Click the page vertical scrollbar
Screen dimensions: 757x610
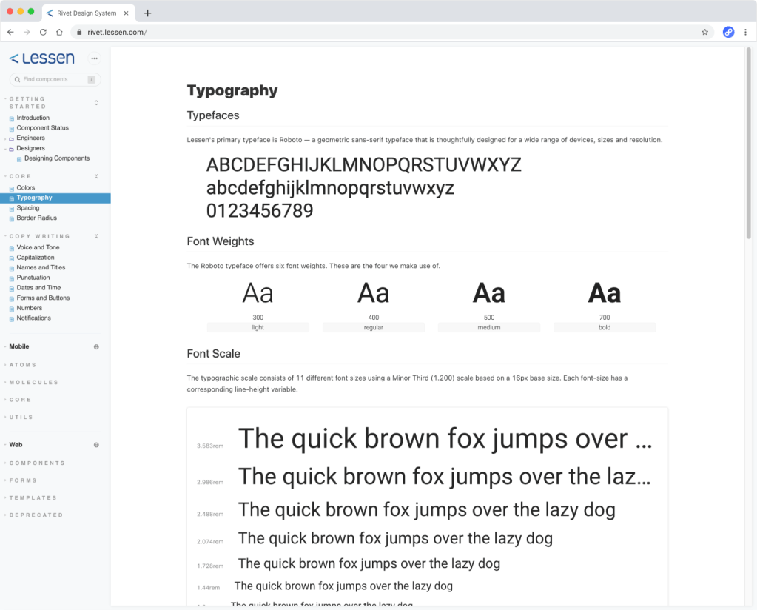pos(748,141)
